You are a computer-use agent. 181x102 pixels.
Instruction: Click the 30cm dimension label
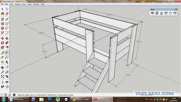44,52
